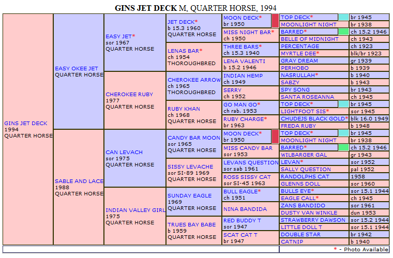Open the EASY JET sire link
The height and width of the screenshot is (258, 393).
(118, 36)
